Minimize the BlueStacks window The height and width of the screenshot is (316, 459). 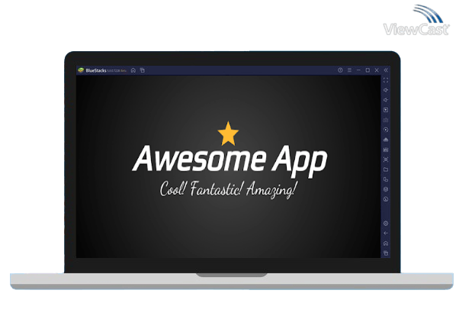[x=358, y=70]
